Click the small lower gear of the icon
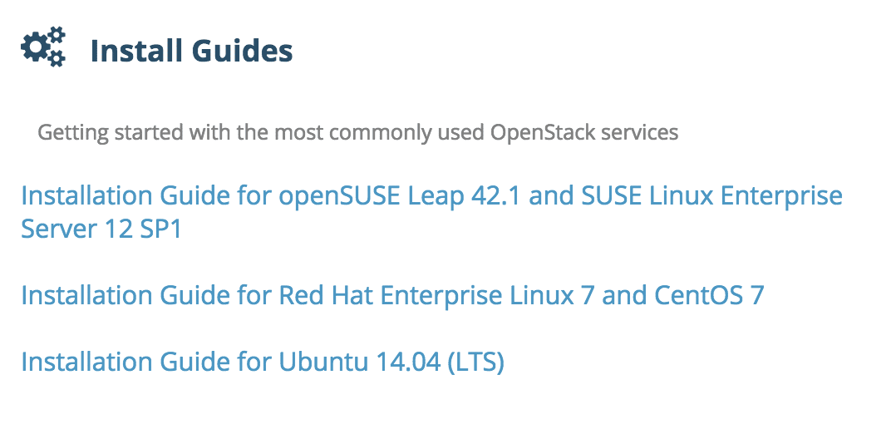 57,58
